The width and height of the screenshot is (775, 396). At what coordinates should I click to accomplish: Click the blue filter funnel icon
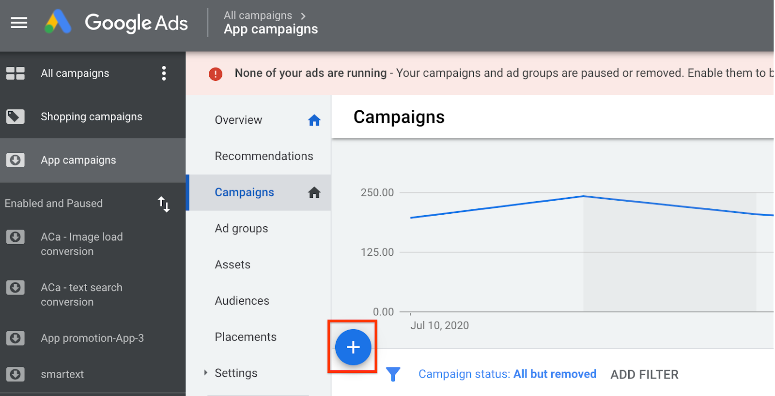point(393,374)
